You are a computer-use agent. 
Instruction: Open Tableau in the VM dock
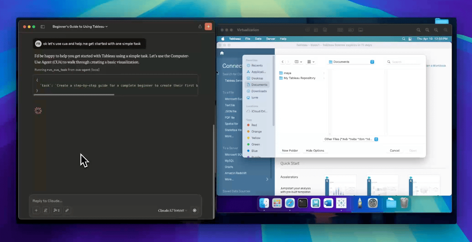pyautogui.click(x=342, y=203)
